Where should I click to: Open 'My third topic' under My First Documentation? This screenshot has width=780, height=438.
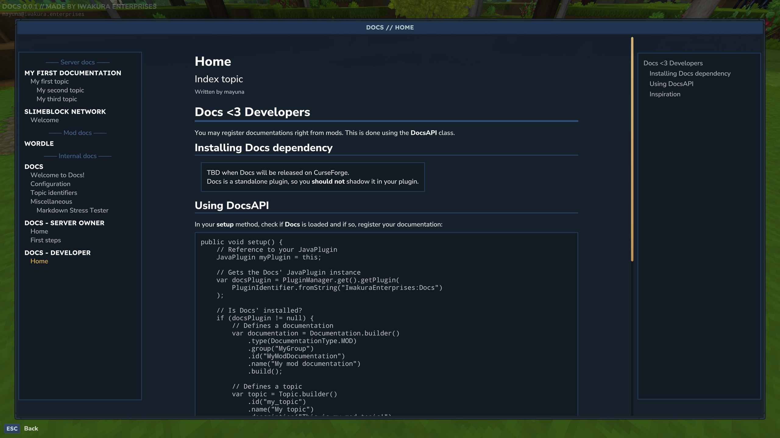57,99
